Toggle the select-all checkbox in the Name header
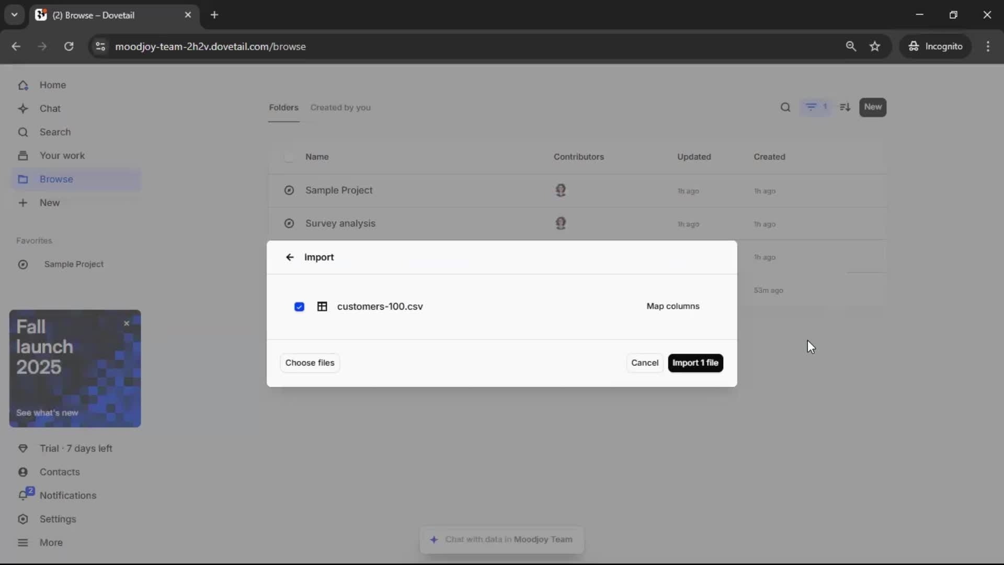The image size is (1004, 565). click(x=289, y=157)
